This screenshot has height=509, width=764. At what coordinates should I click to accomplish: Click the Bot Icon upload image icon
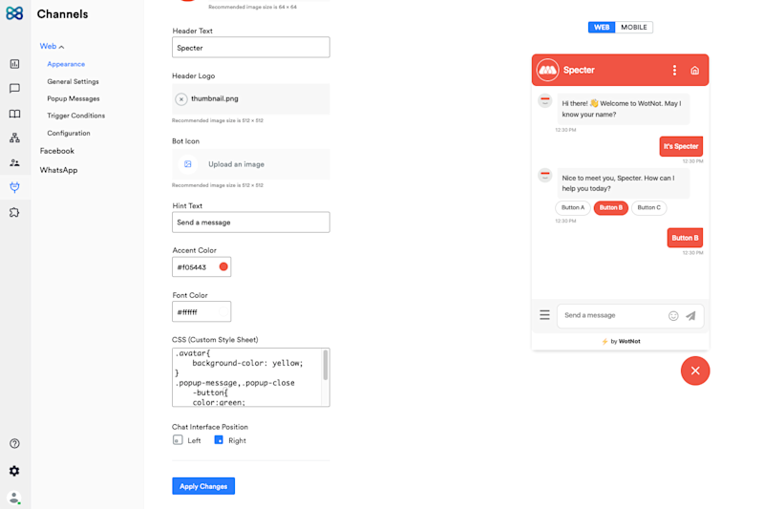coord(187,164)
